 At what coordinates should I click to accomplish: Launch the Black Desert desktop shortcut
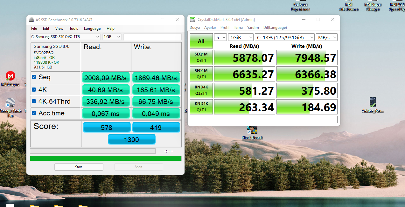coord(252,130)
